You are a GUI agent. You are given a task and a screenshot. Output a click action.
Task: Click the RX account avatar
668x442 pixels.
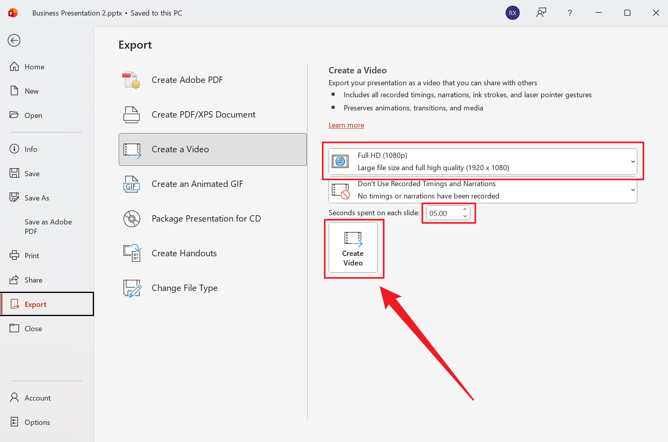(512, 13)
